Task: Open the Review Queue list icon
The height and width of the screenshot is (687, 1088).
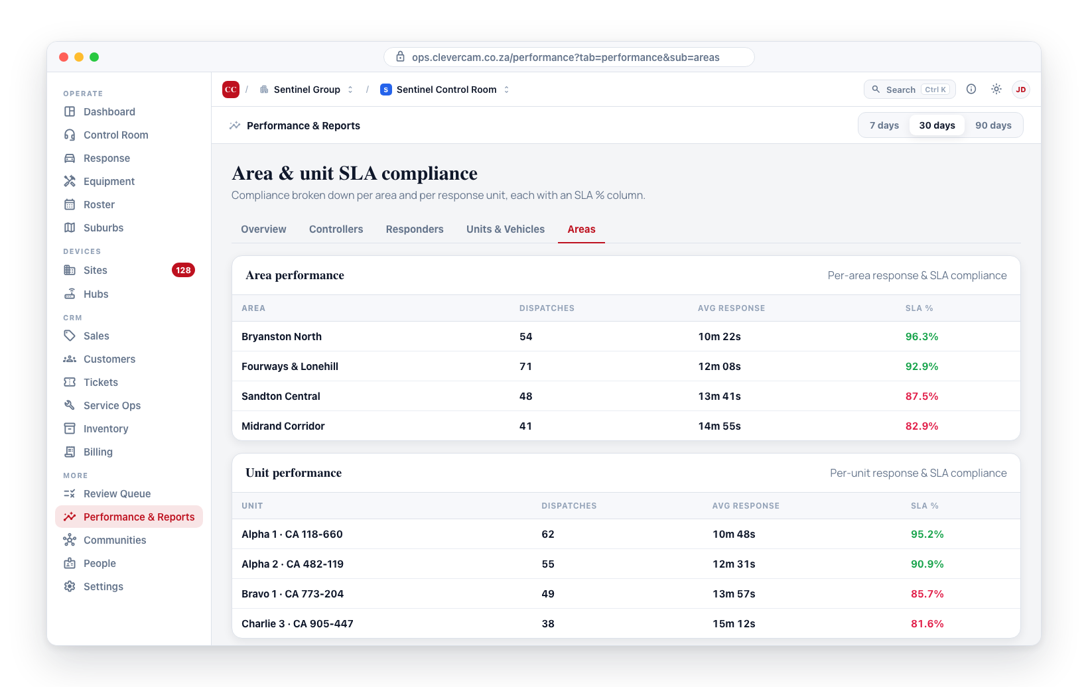Action: [70, 493]
